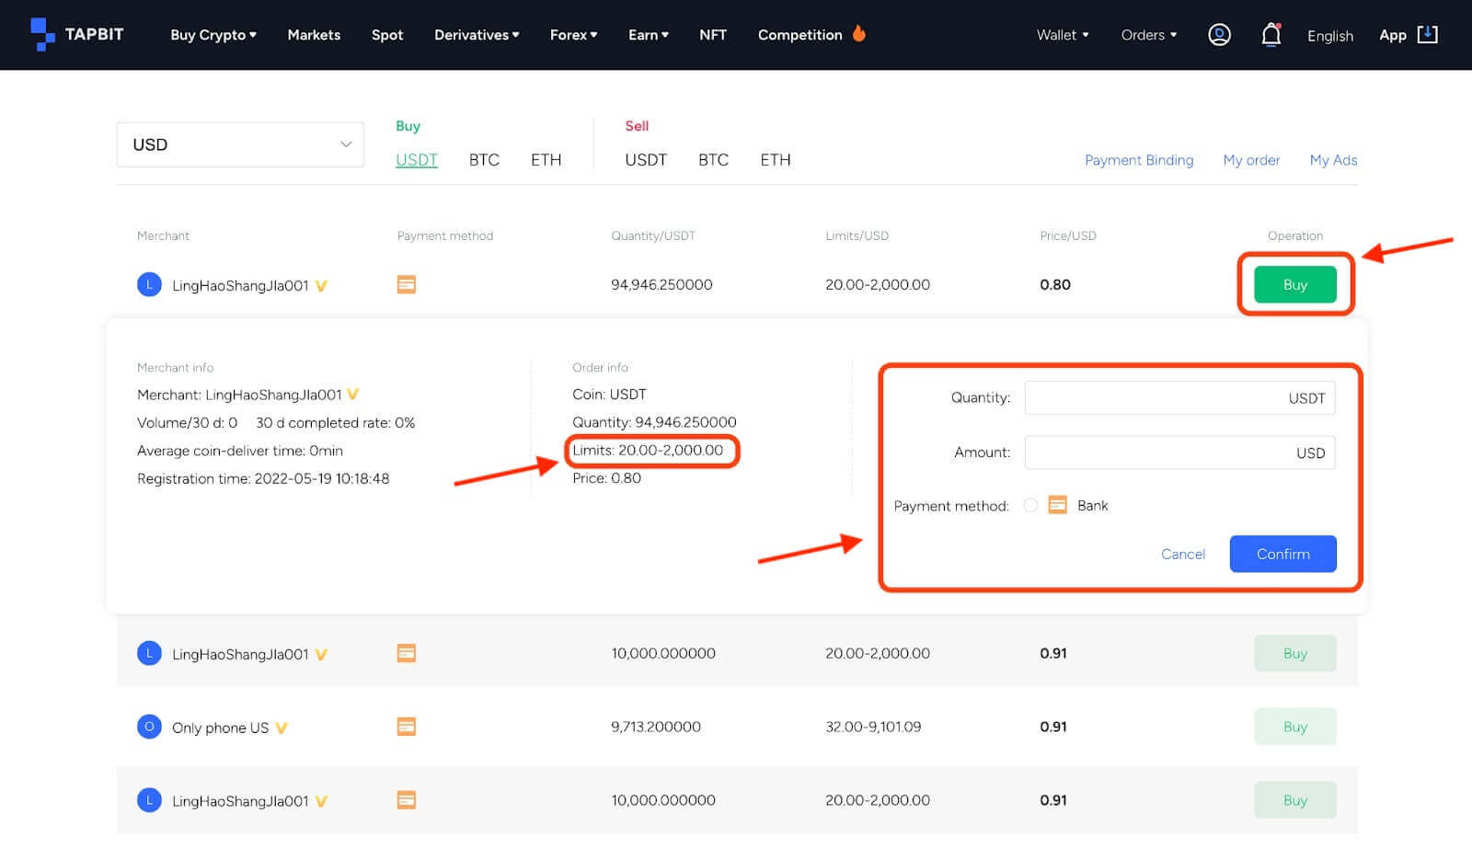The width and height of the screenshot is (1472, 848).
Task: Click the Confirm button
Action: [1282, 554]
